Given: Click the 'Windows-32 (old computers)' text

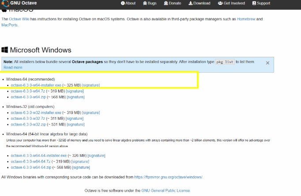Looking at the screenshot, I should click(x=30, y=107).
